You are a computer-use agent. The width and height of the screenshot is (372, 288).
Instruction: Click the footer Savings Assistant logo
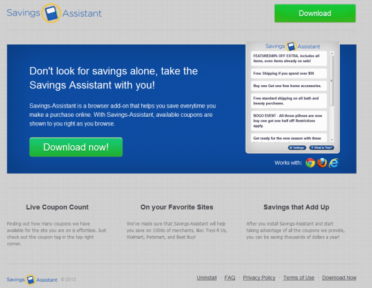[32, 280]
